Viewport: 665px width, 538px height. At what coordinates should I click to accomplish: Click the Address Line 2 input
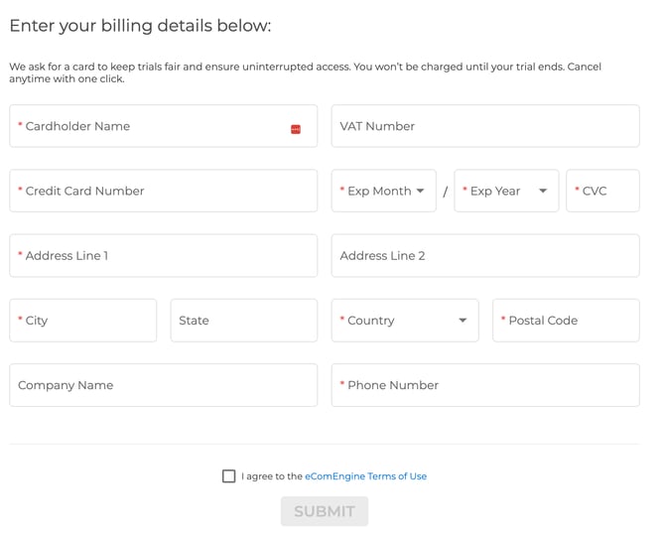coord(484,255)
